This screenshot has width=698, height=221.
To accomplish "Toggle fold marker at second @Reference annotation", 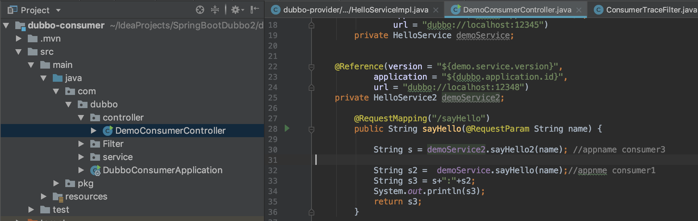I will (311, 67).
